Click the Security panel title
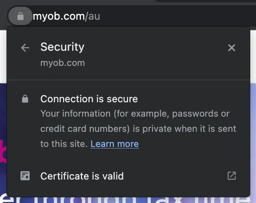 coord(62,47)
